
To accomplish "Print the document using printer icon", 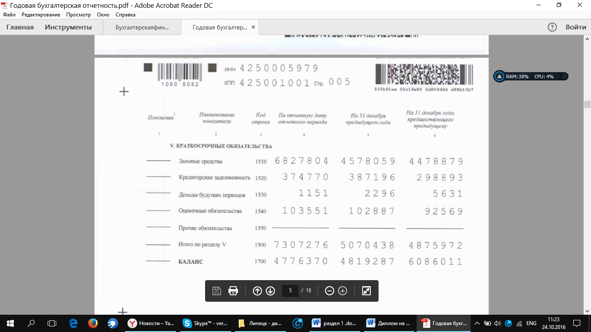I will point(233,291).
